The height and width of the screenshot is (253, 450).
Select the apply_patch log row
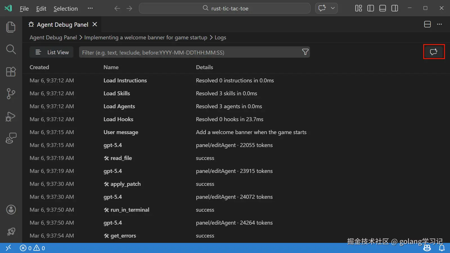[x=125, y=184]
